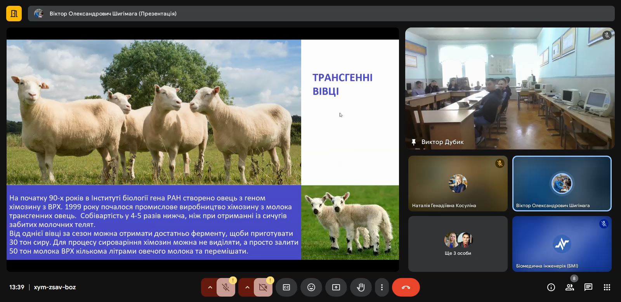This screenshot has height=302, width=621.
Task: Click the participant count badge 8
Action: coord(574,278)
